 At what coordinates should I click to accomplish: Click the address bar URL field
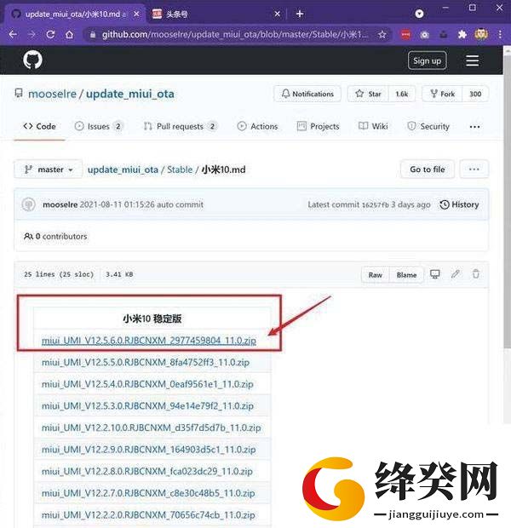pyautogui.click(x=235, y=34)
